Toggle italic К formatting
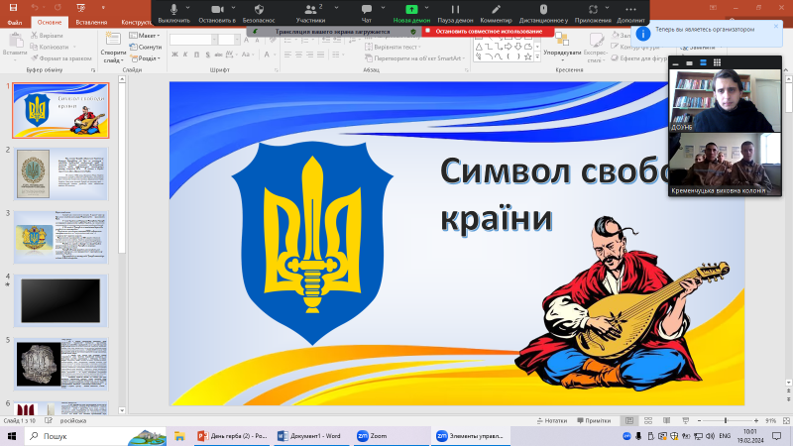The width and height of the screenshot is (793, 446). (185, 55)
